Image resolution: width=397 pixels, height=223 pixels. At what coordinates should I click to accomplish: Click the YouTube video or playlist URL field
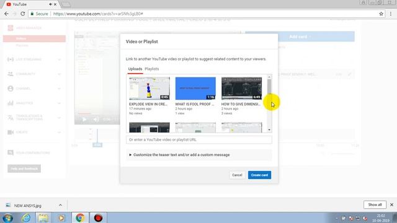[199, 139]
